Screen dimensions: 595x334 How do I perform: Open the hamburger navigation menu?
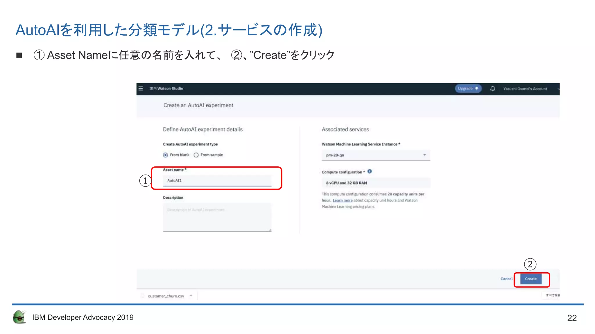tap(141, 88)
